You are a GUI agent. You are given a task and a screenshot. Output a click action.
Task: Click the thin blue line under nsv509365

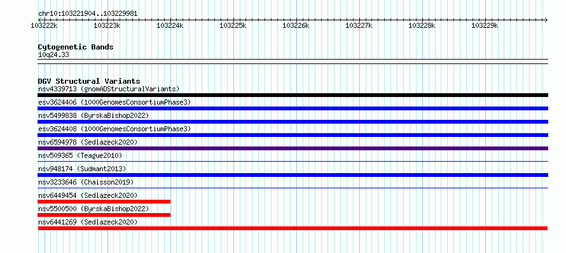[x=293, y=161]
